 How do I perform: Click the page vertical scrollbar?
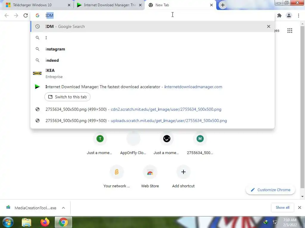pyautogui.click(x=302, y=107)
